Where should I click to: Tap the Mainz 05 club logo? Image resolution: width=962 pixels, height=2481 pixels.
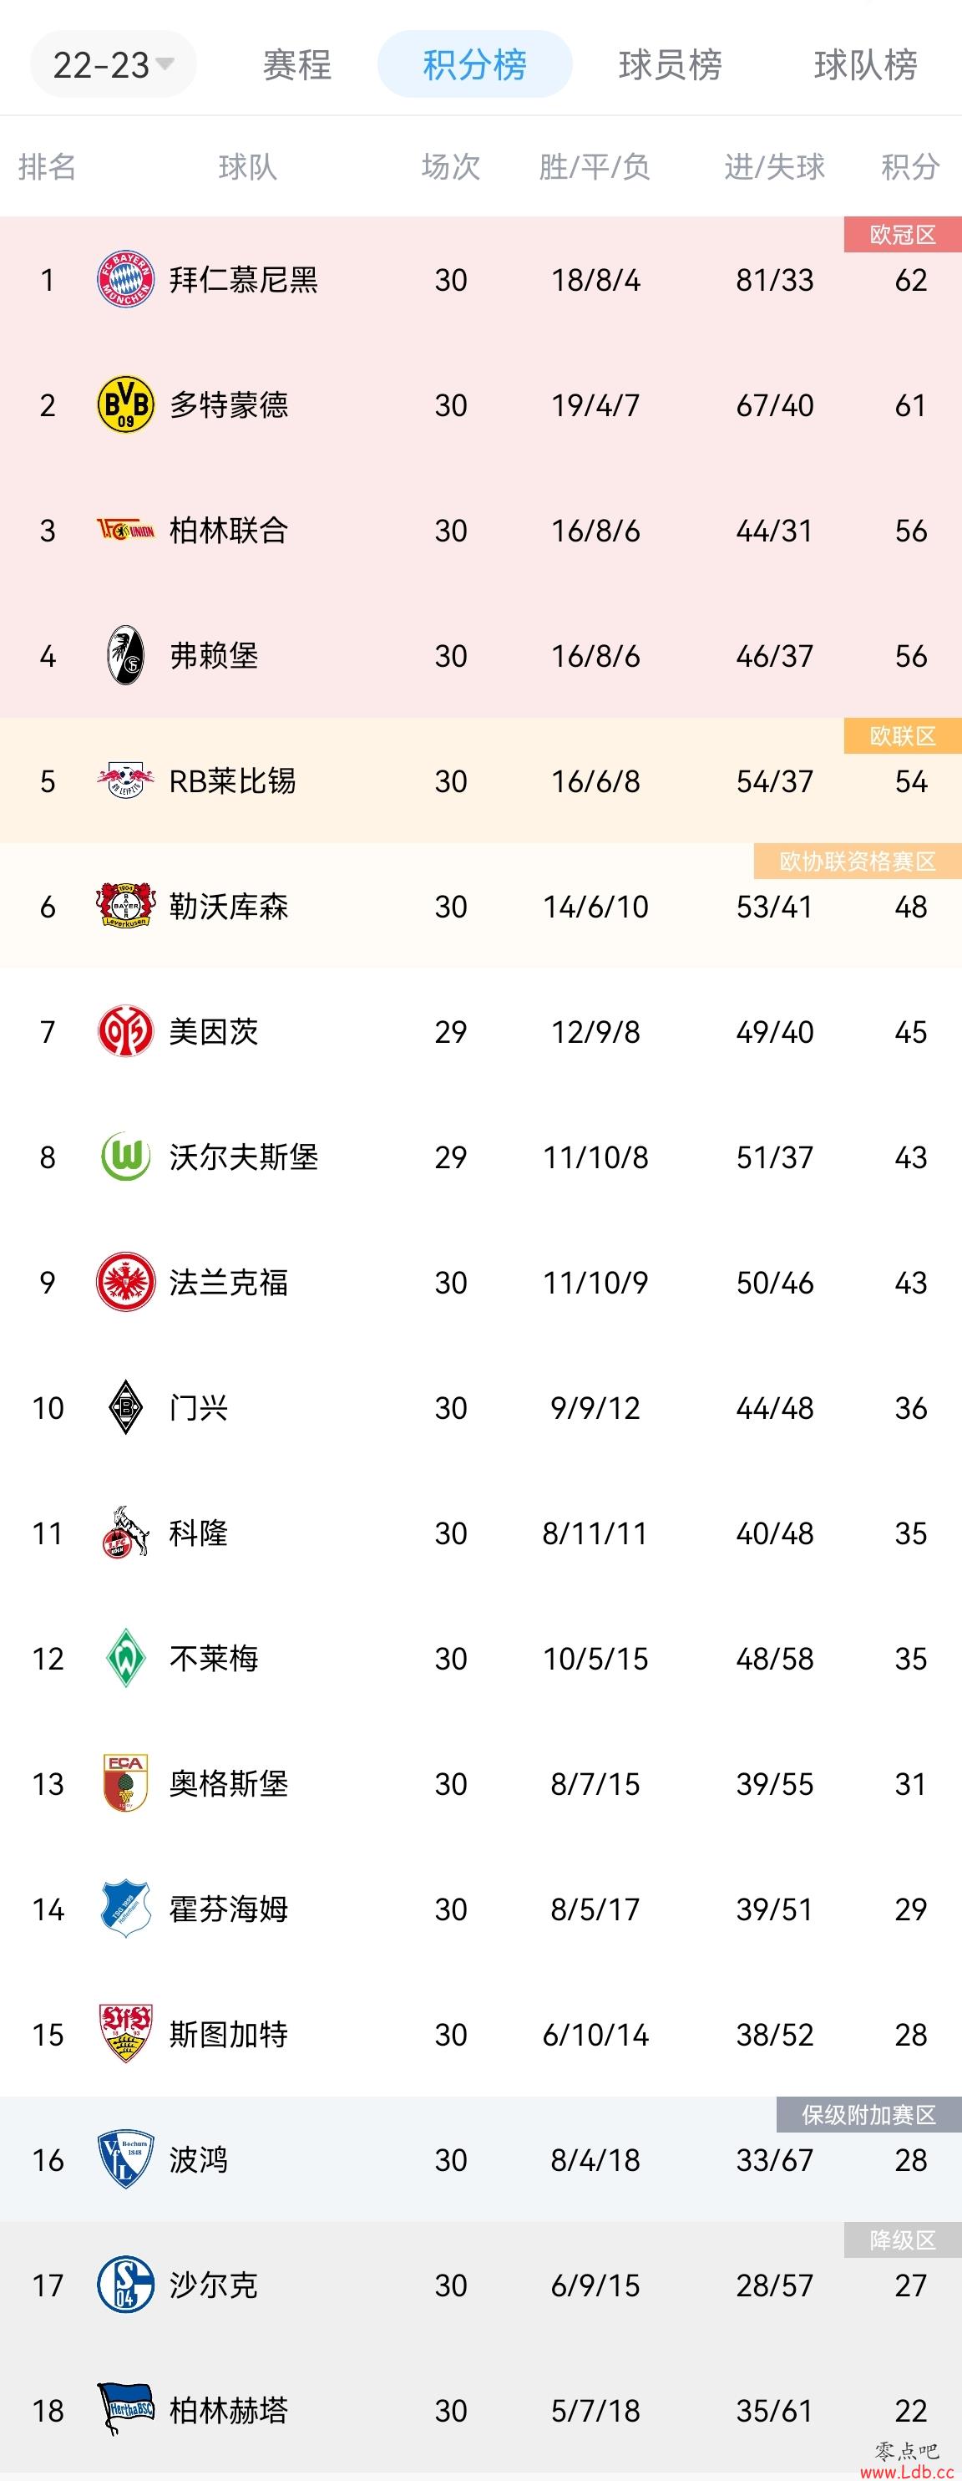tap(126, 1031)
